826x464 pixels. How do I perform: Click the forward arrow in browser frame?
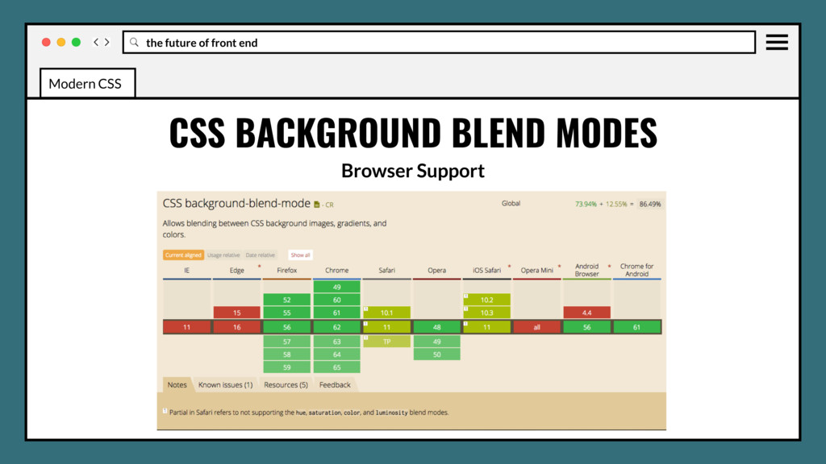pos(107,42)
